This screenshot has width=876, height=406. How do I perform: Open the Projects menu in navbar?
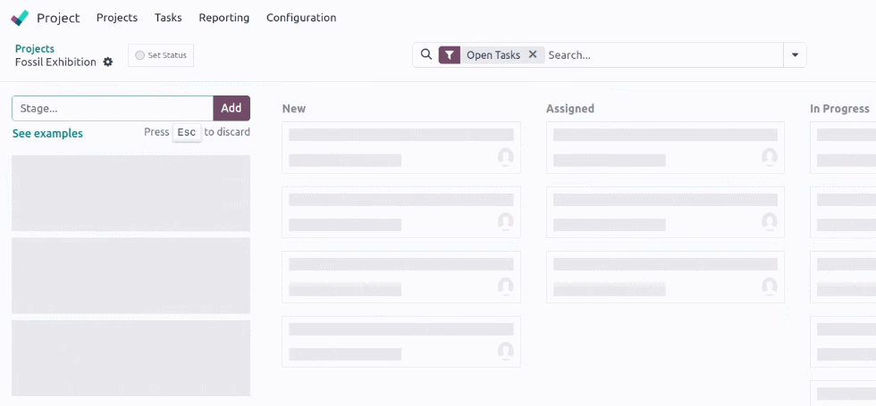(117, 18)
